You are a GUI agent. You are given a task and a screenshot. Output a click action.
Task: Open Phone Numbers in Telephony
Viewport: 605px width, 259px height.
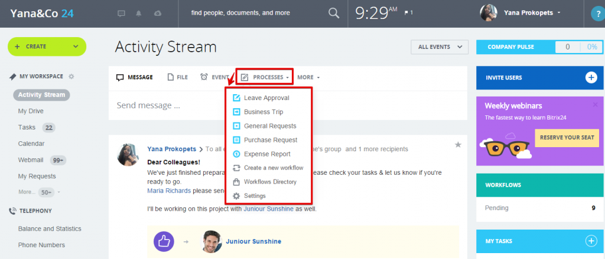[x=42, y=245]
